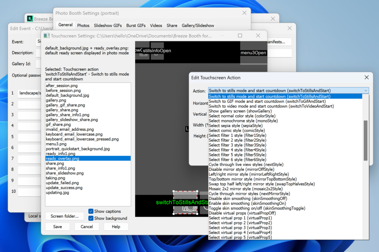The height and width of the screenshot is (252, 379).
Task: Select the switchToStillsAndStart camera region
Action: point(185,202)
